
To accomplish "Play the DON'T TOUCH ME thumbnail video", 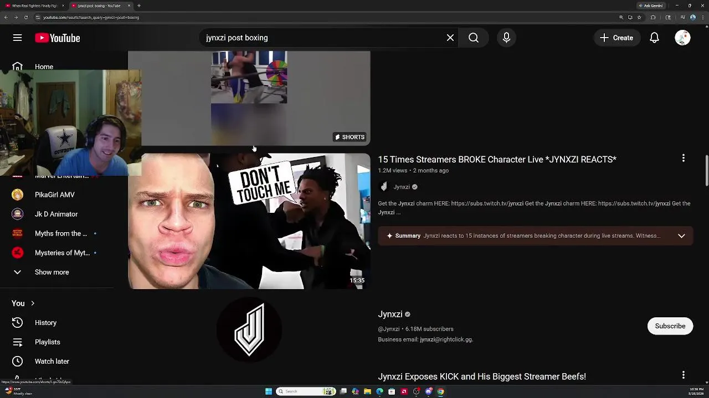I will point(249,221).
